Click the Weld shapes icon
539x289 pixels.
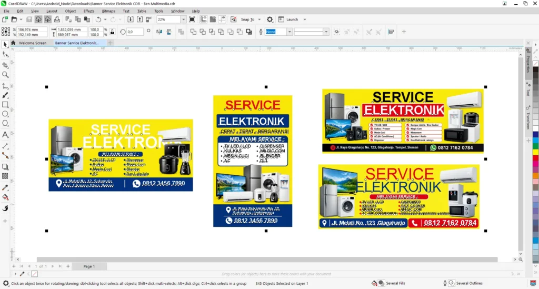(193, 32)
